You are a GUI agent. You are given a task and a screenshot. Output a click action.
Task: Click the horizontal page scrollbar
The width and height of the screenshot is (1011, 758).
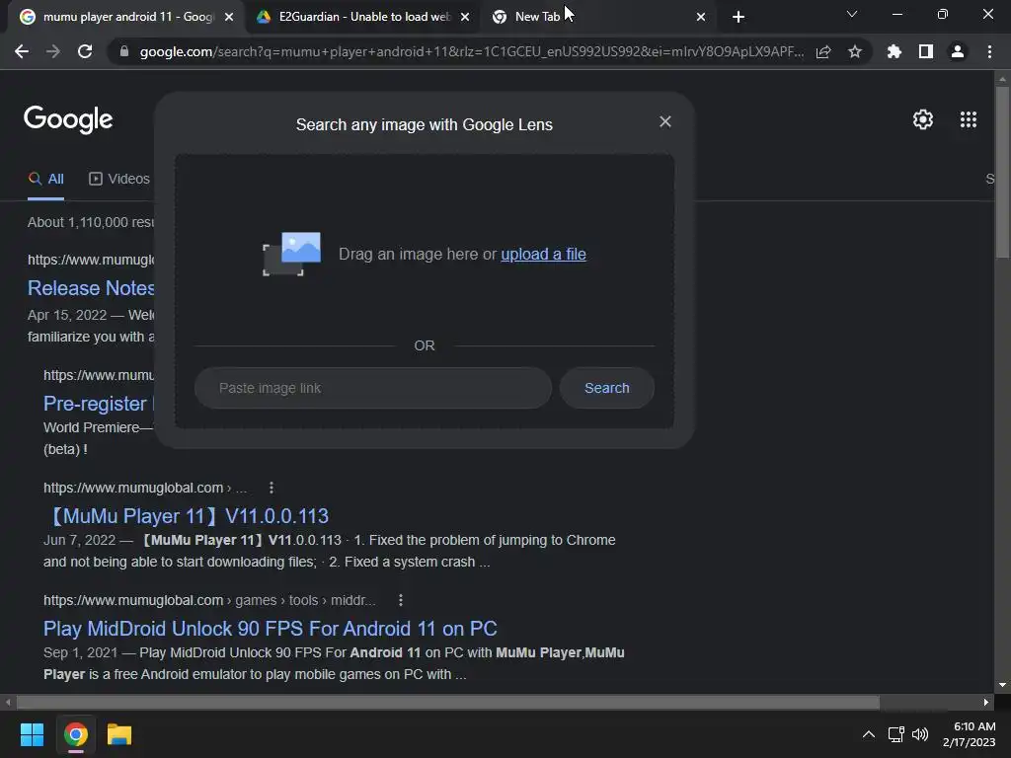click(x=447, y=702)
